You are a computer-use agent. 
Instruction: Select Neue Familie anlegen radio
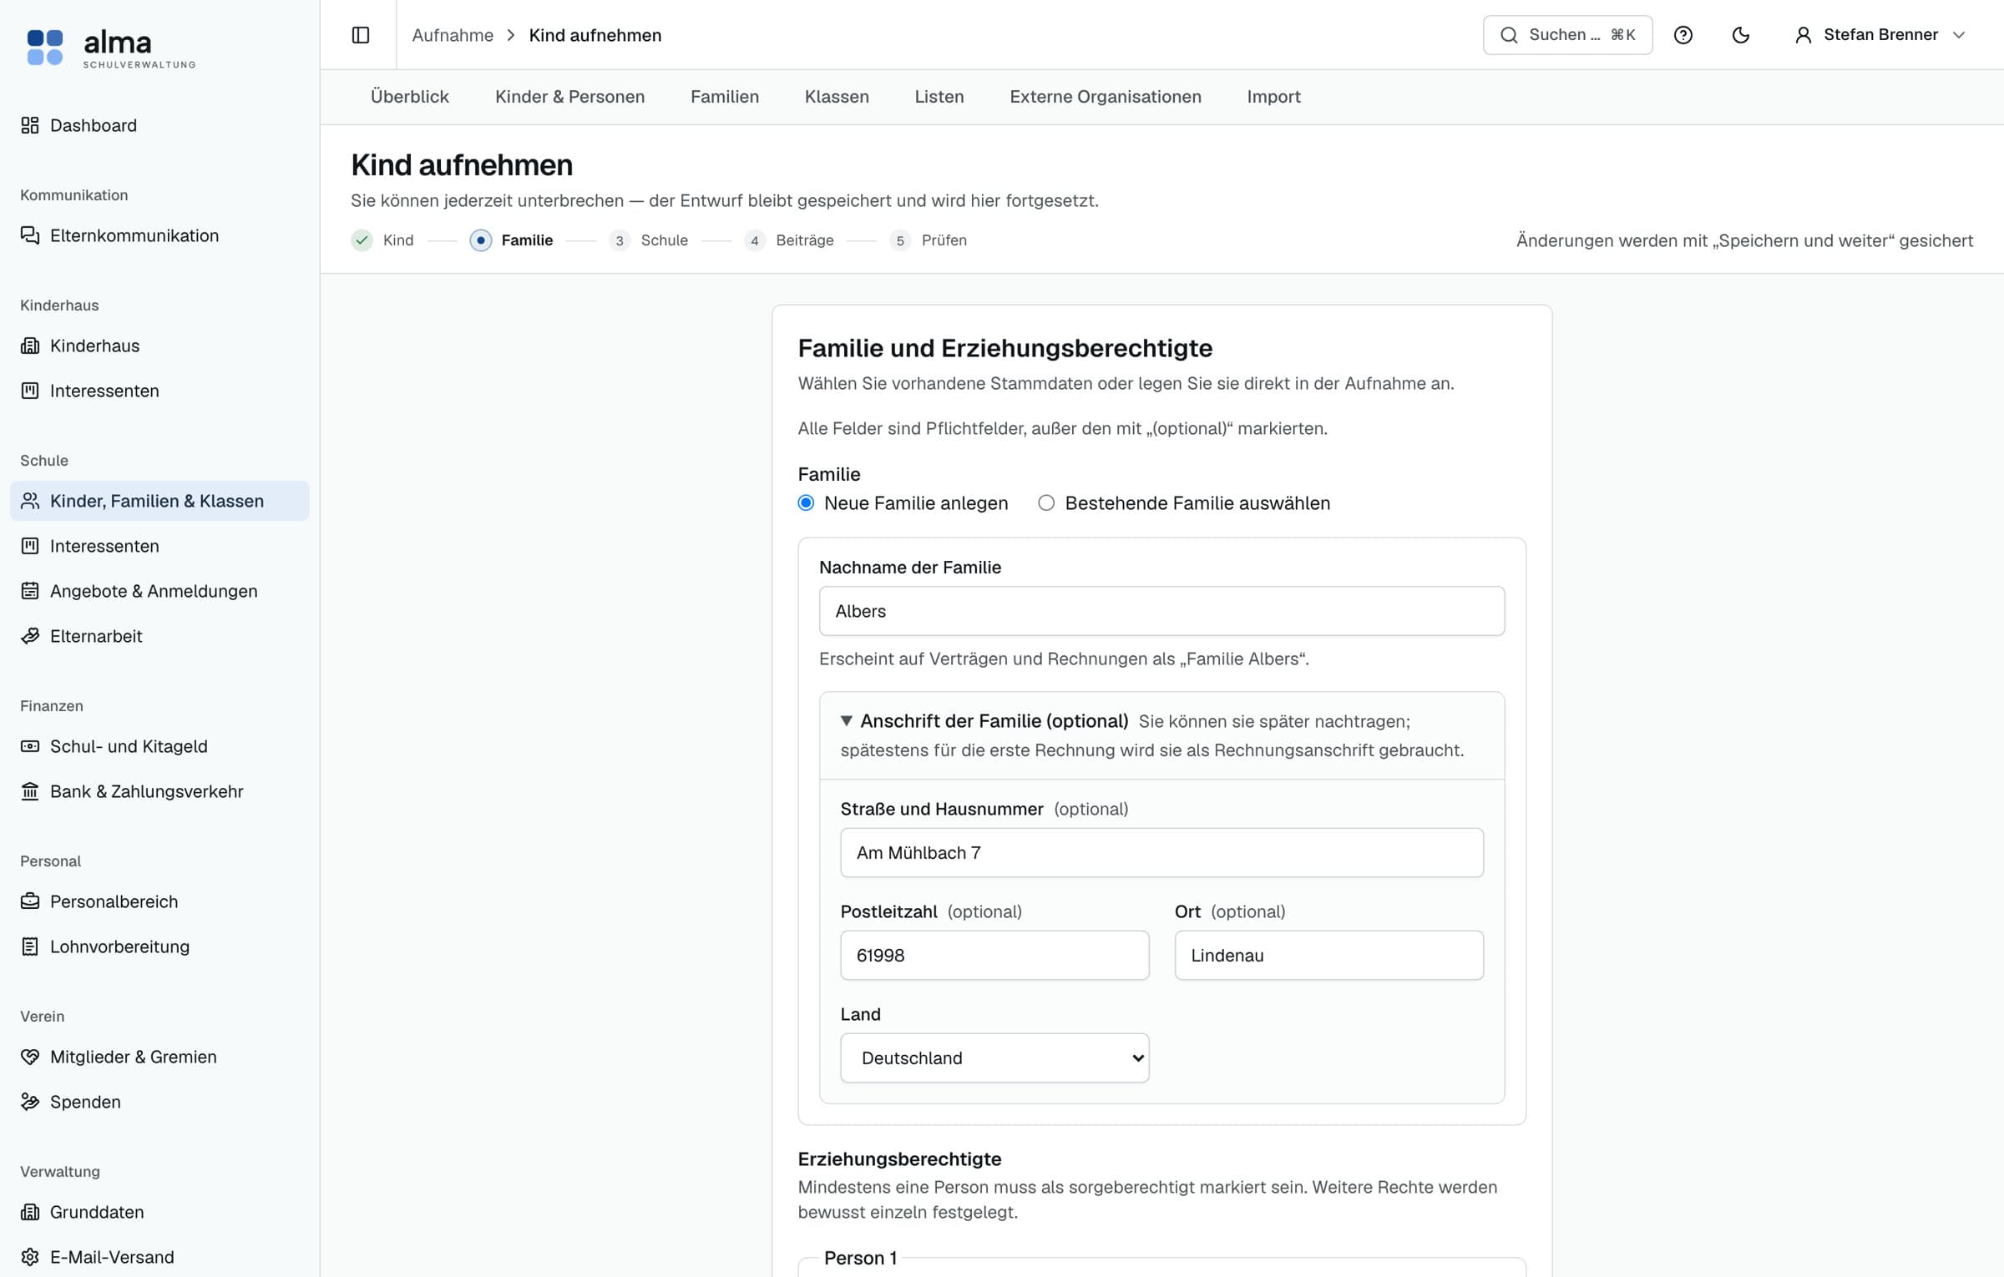(x=806, y=503)
